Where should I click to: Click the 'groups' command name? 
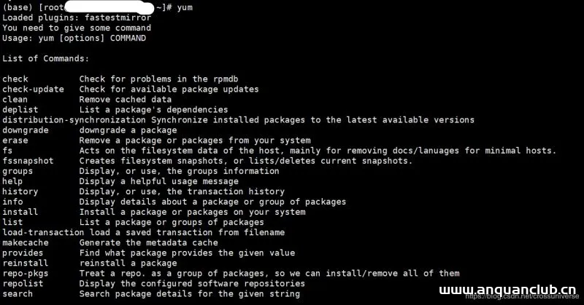coord(18,171)
